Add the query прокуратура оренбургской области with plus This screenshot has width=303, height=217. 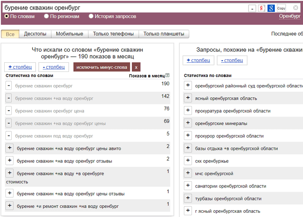pyautogui.click(x=188, y=111)
